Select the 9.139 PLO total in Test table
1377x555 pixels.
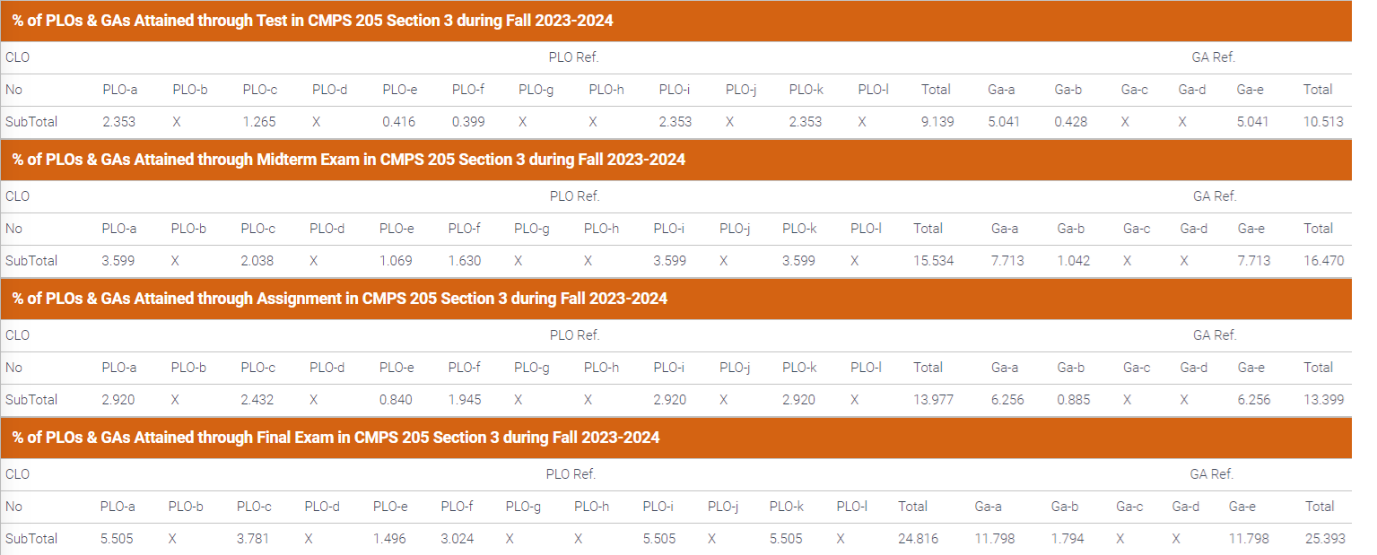pyautogui.click(x=937, y=122)
